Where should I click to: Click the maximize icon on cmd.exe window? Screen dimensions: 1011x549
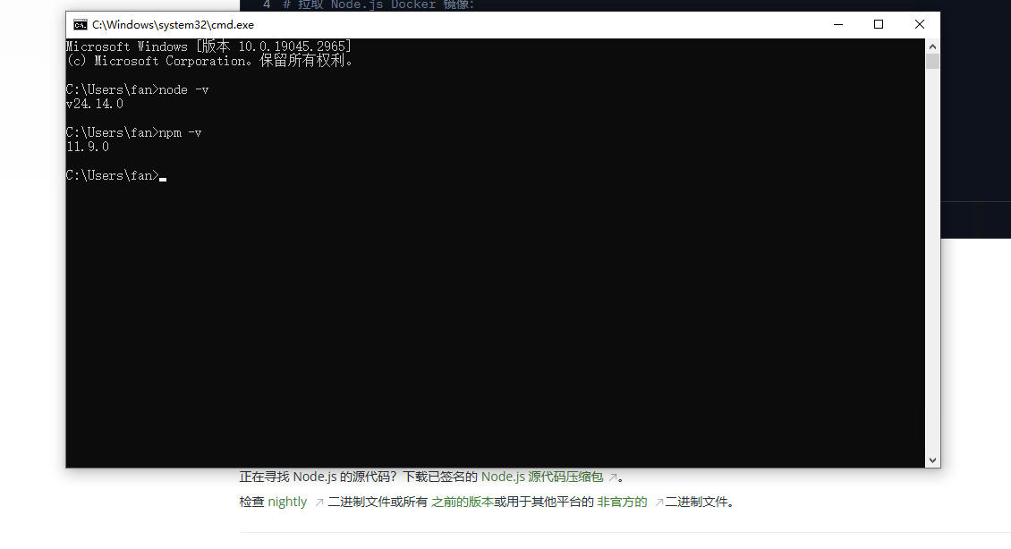(x=878, y=24)
